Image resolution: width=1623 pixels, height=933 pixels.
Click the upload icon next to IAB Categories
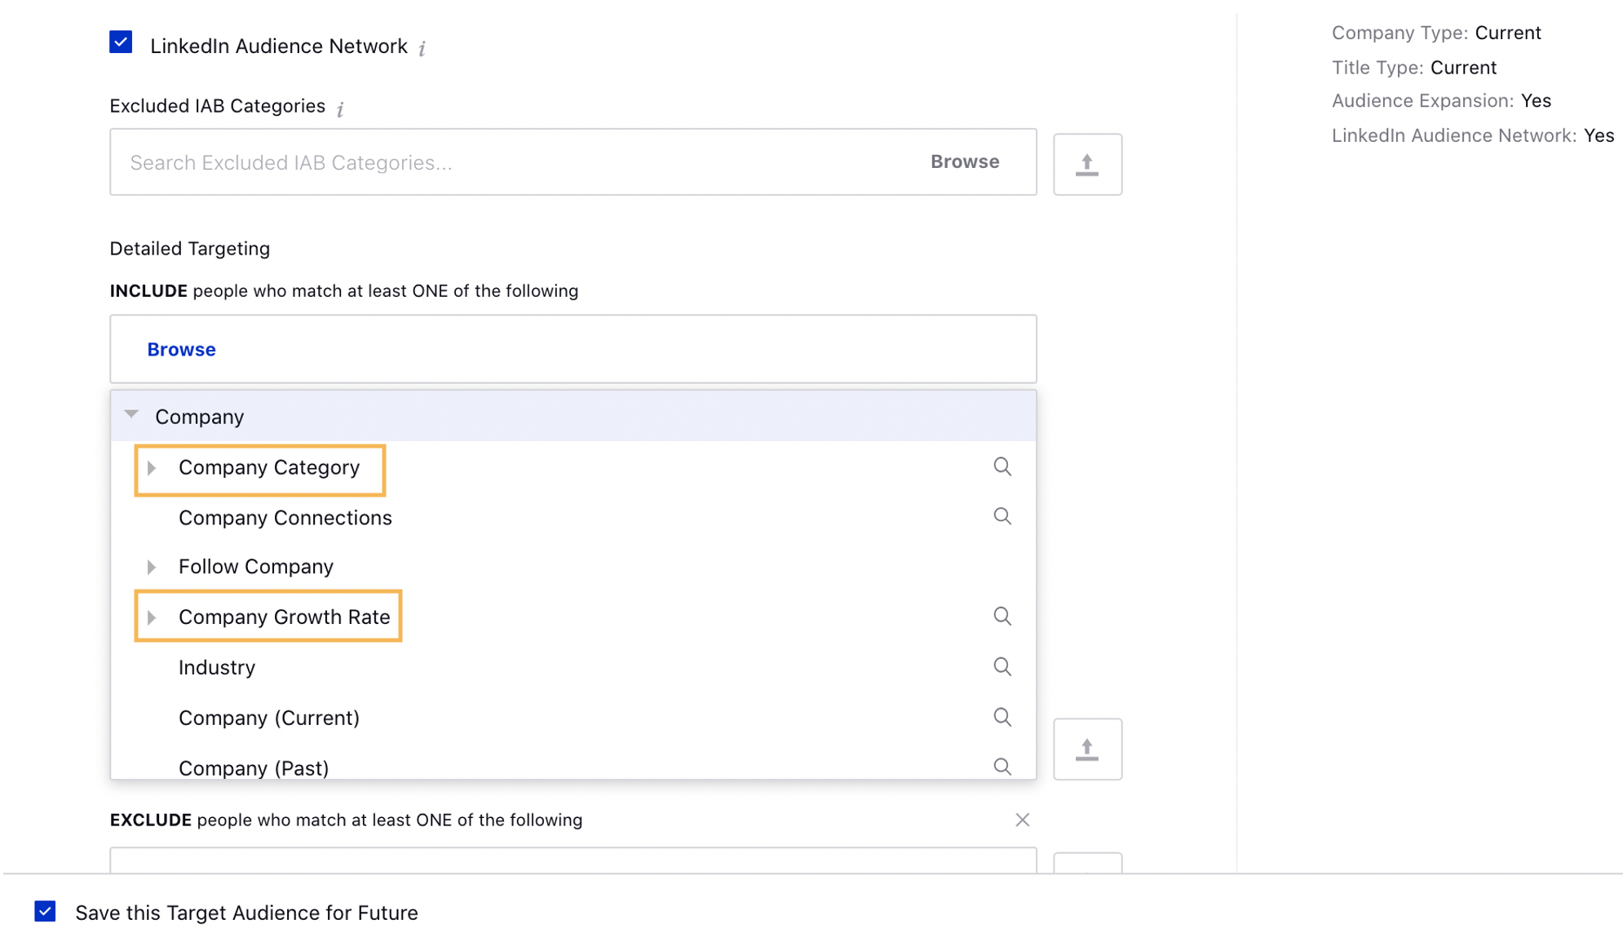click(1087, 163)
